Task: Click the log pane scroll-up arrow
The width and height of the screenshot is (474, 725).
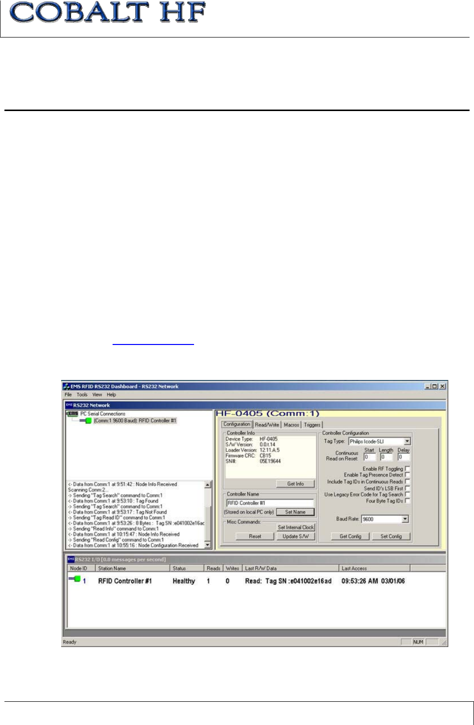Action: point(208,485)
